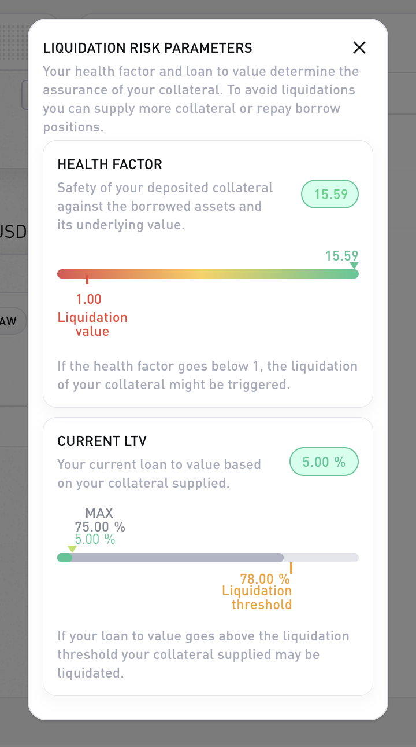The image size is (416, 747).
Task: Click the green filled start of LTV bar
Action: point(64,558)
